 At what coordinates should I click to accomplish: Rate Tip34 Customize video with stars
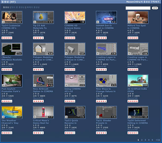[x=7, y=38]
